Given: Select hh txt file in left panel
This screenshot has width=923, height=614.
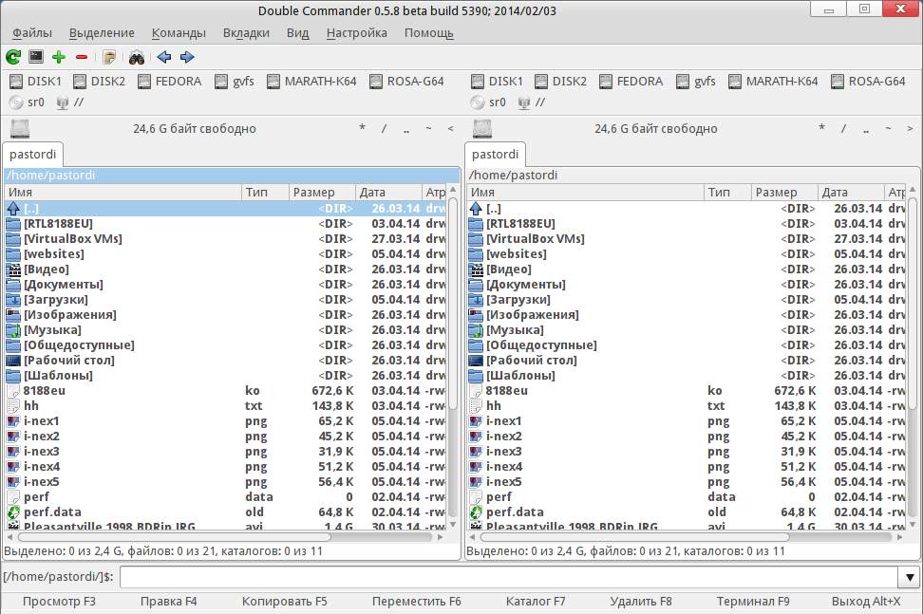Looking at the screenshot, I should 225,406.
